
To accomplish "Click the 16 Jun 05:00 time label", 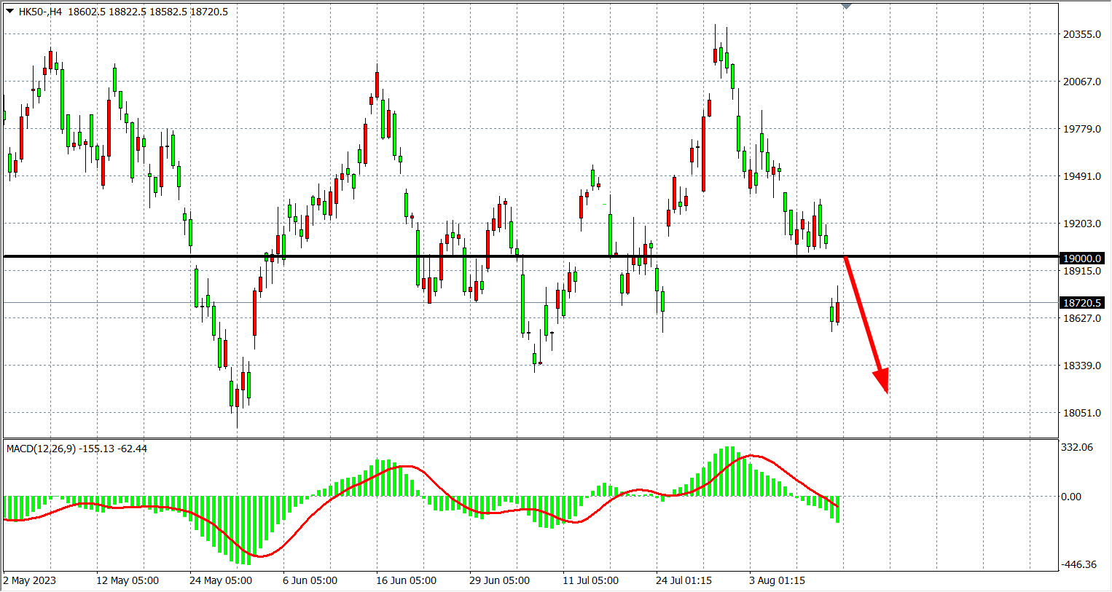I will tap(406, 580).
